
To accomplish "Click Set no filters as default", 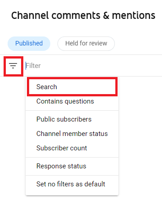I will click(72, 184).
